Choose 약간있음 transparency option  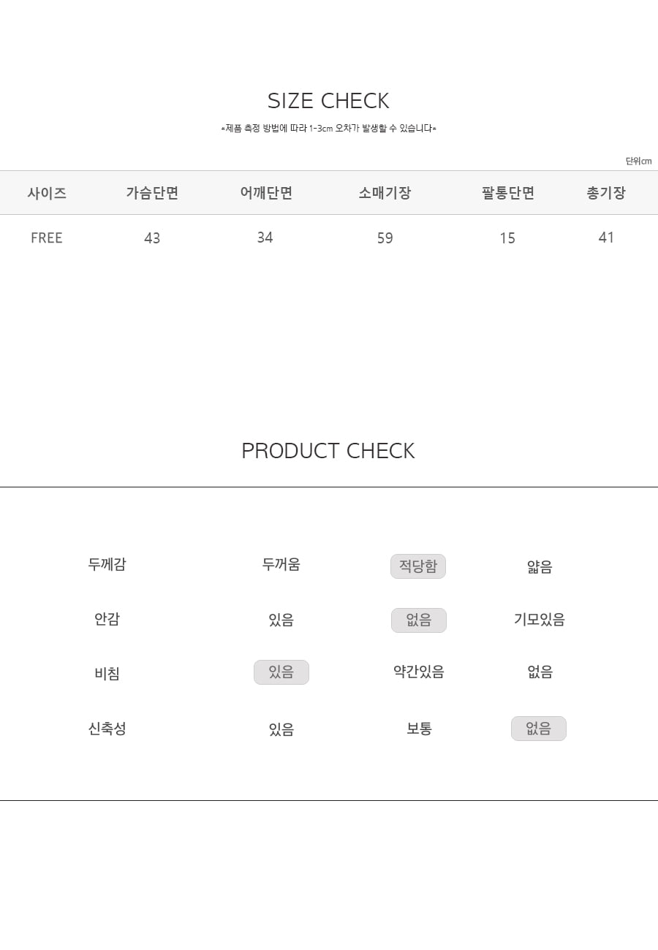tap(419, 672)
